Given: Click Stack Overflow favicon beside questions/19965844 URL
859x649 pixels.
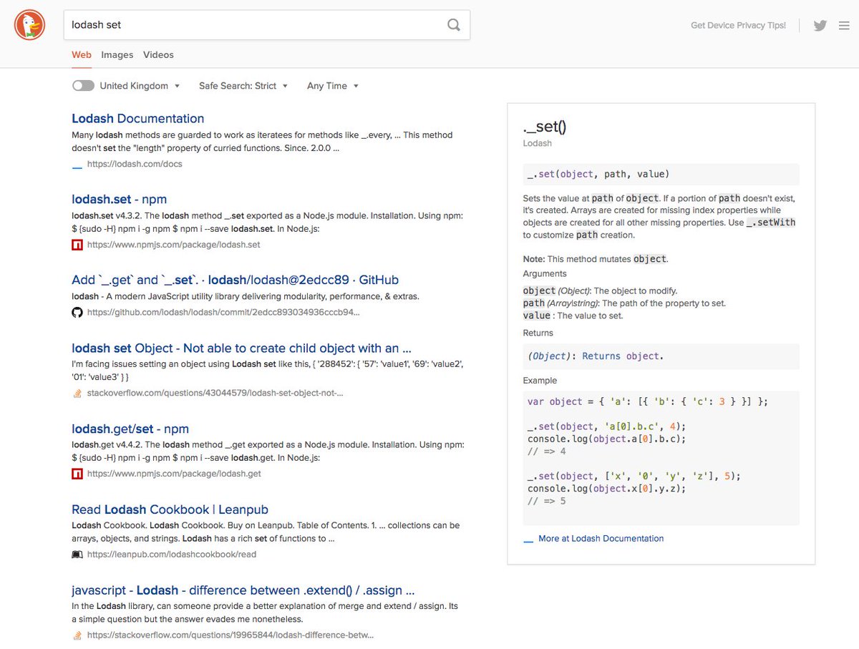Looking at the screenshot, I should click(x=77, y=635).
